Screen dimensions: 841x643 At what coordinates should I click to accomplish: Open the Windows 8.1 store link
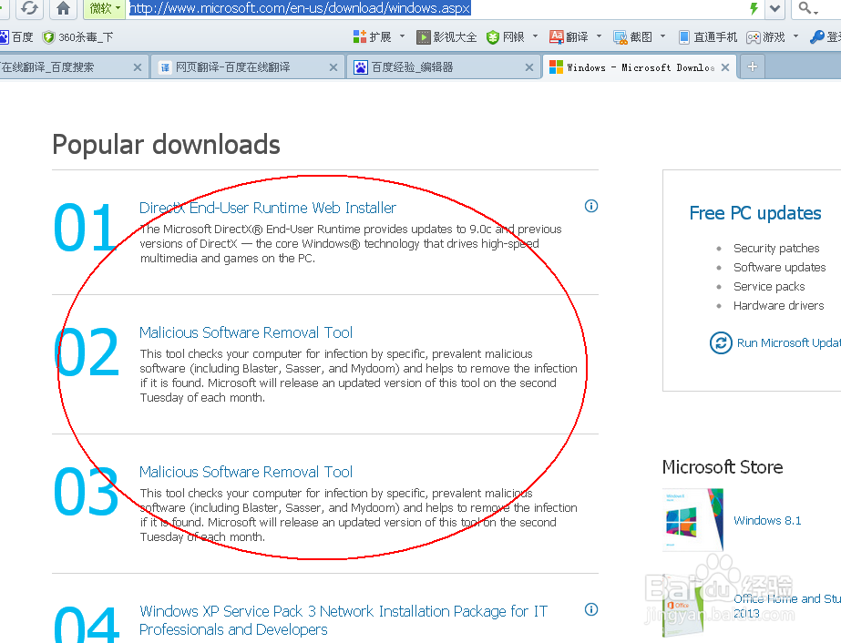click(x=767, y=520)
